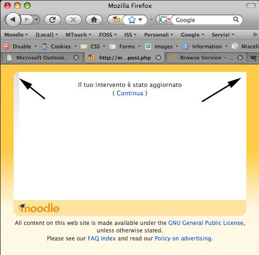This screenshot has height=255, width=259.
Task: Open the FAQ index link
Action: tap(102, 239)
